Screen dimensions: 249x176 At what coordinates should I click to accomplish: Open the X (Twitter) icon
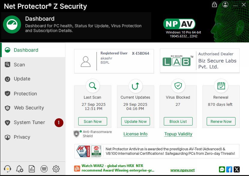tap(237, 169)
